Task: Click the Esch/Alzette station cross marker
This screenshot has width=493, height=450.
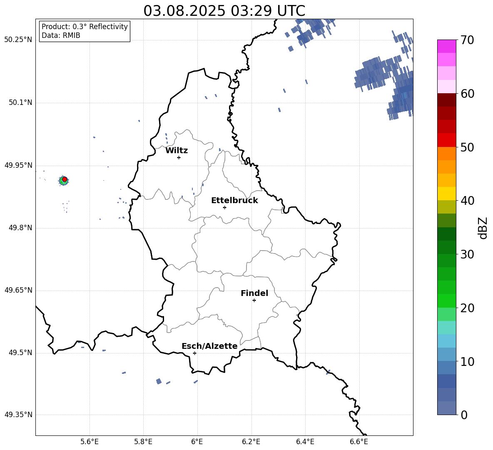Action: tap(194, 353)
